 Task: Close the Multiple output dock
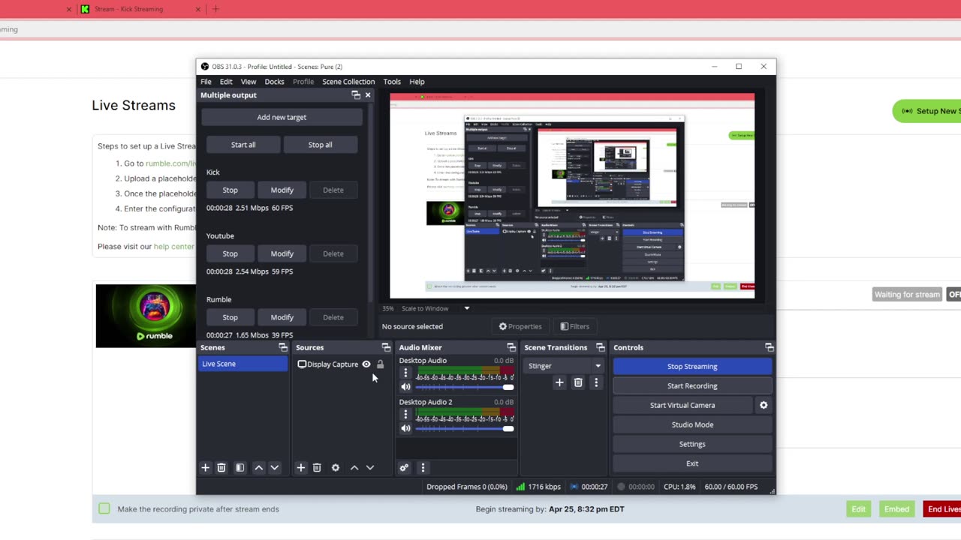click(x=368, y=95)
